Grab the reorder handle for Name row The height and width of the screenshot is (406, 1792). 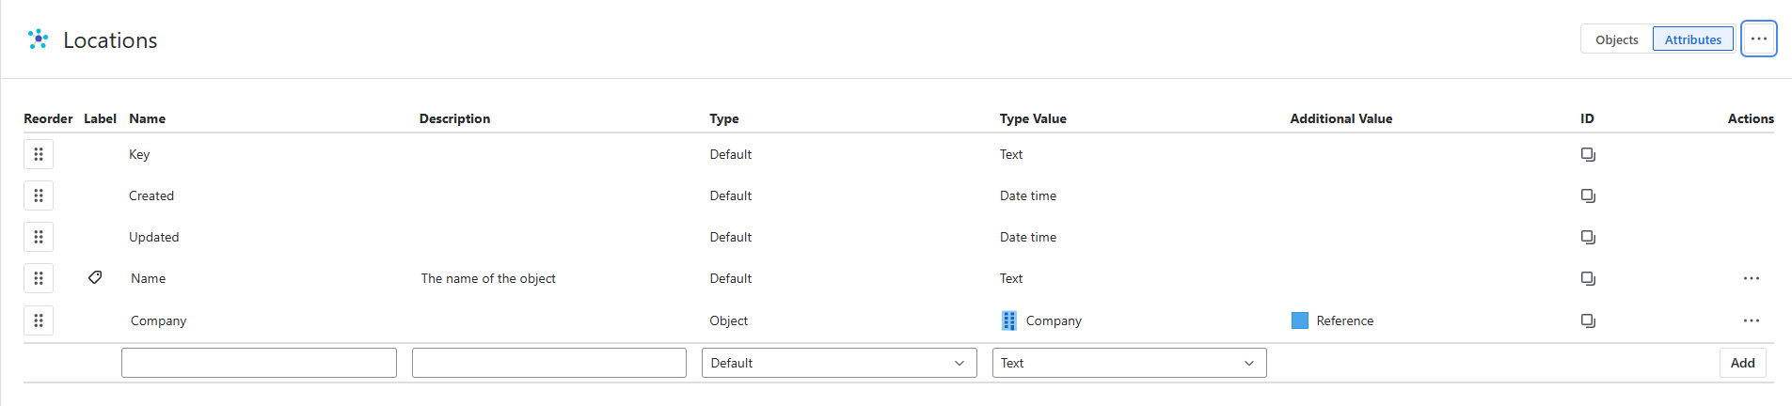click(39, 278)
